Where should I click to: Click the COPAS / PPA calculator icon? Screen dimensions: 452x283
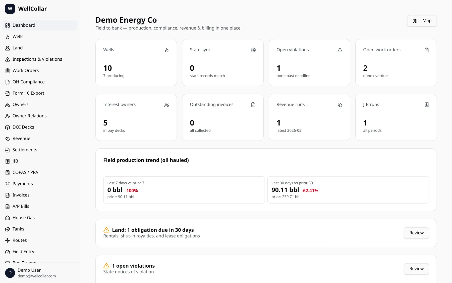(x=8, y=173)
